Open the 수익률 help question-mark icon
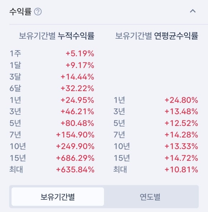Image resolution: width=208 pixels, height=212 pixels. tap(38, 11)
